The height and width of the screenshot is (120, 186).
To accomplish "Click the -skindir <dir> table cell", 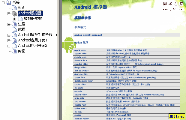I will tap(89, 105).
